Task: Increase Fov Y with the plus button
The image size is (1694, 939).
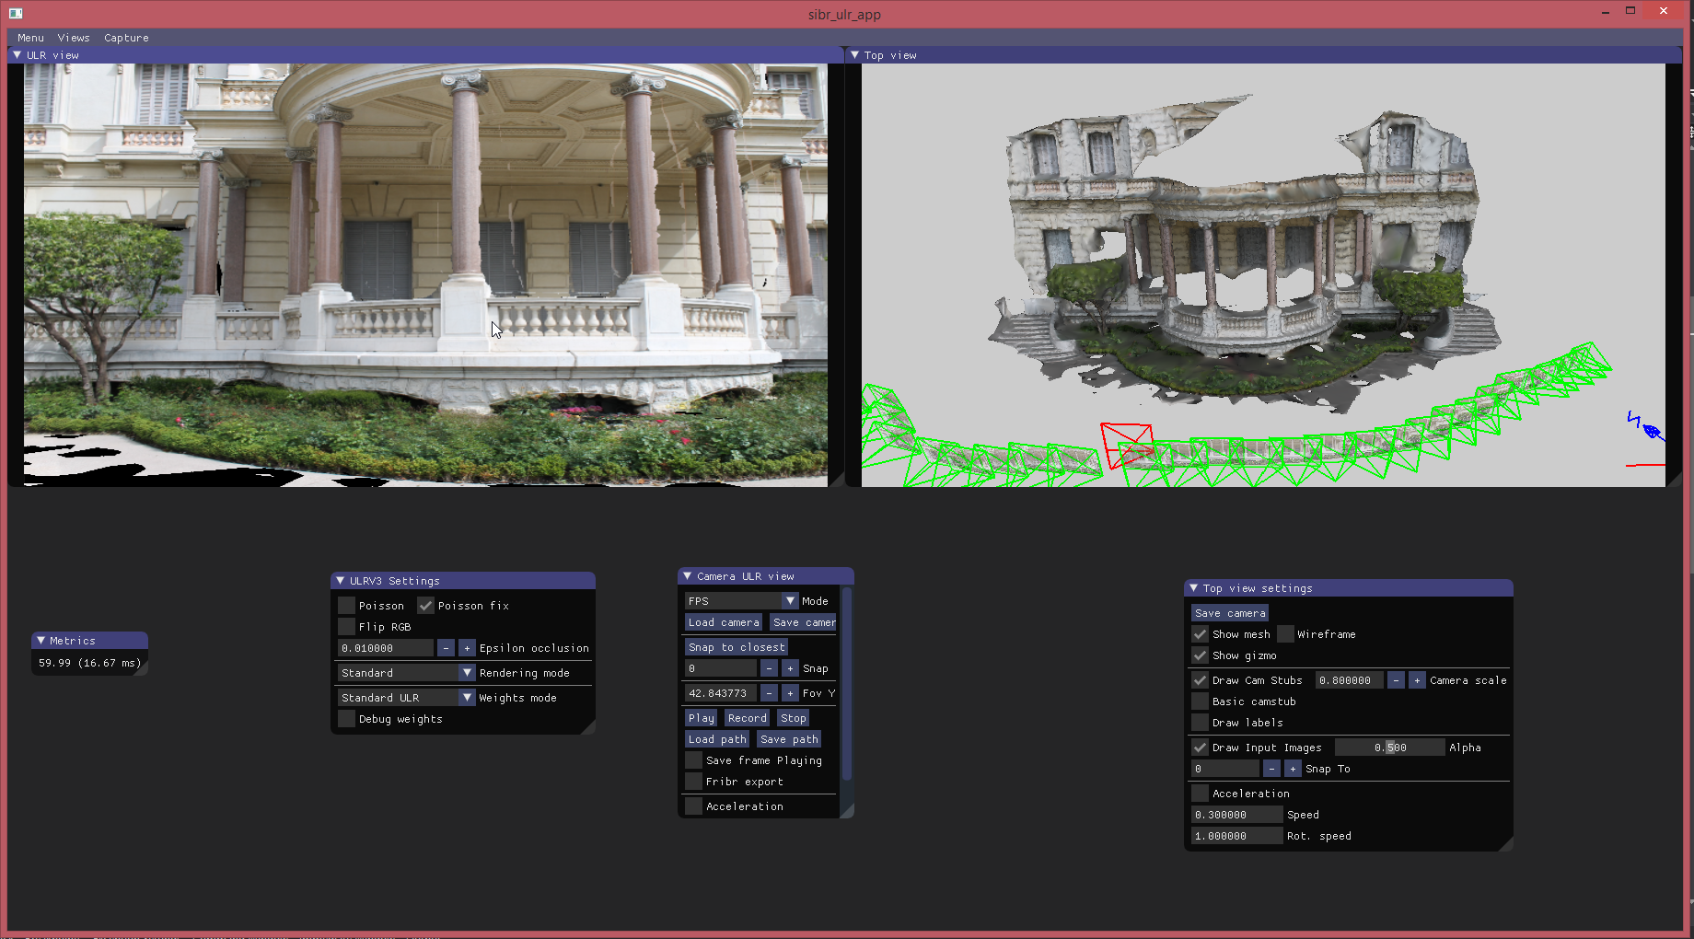Action: (x=790, y=693)
